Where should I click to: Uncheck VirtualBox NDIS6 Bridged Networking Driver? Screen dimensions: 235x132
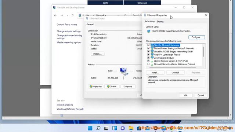click(148, 51)
